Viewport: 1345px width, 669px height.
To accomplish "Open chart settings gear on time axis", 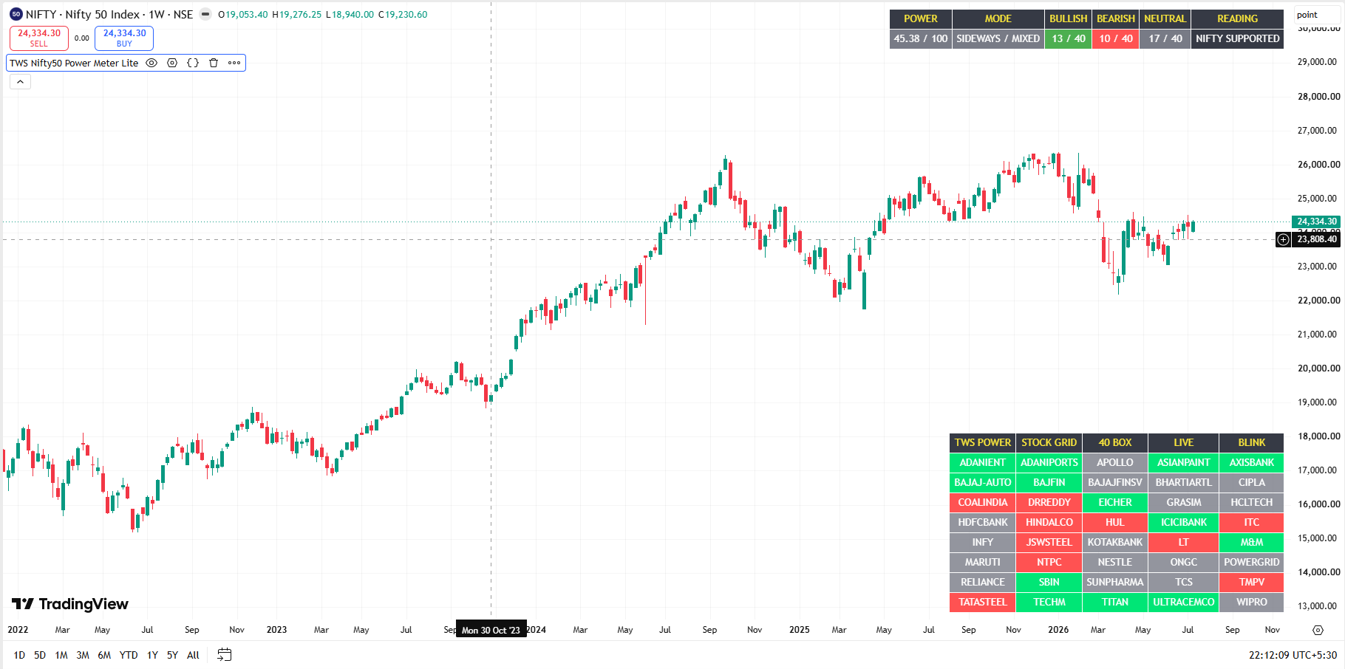I will (x=1318, y=630).
